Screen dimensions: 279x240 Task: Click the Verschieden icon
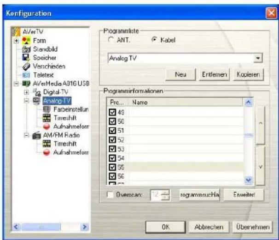click(26, 66)
